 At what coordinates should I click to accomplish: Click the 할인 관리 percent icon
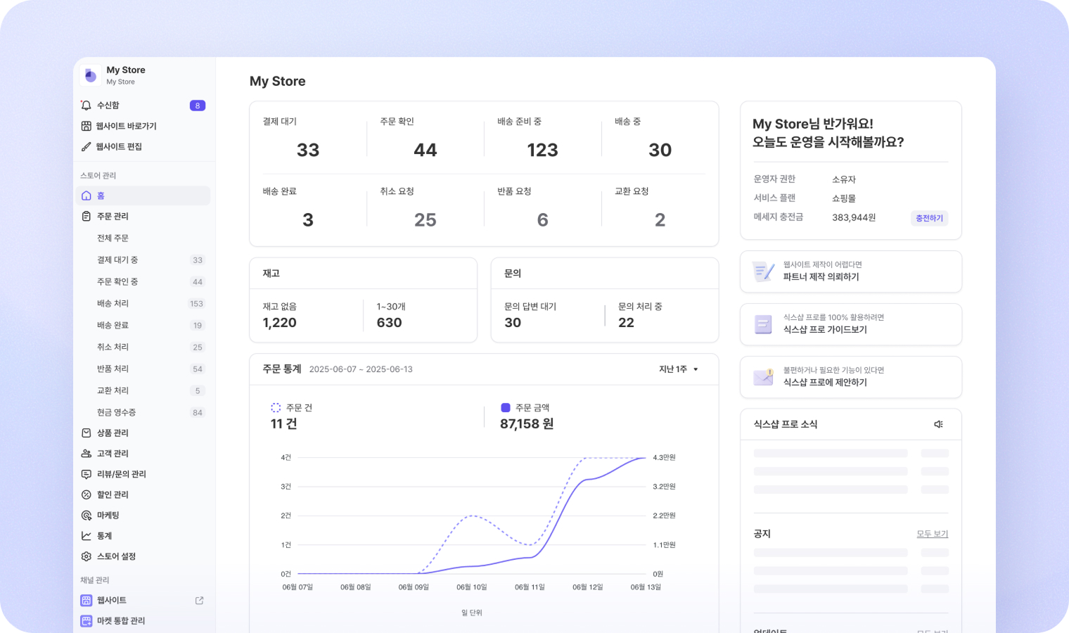coord(87,495)
